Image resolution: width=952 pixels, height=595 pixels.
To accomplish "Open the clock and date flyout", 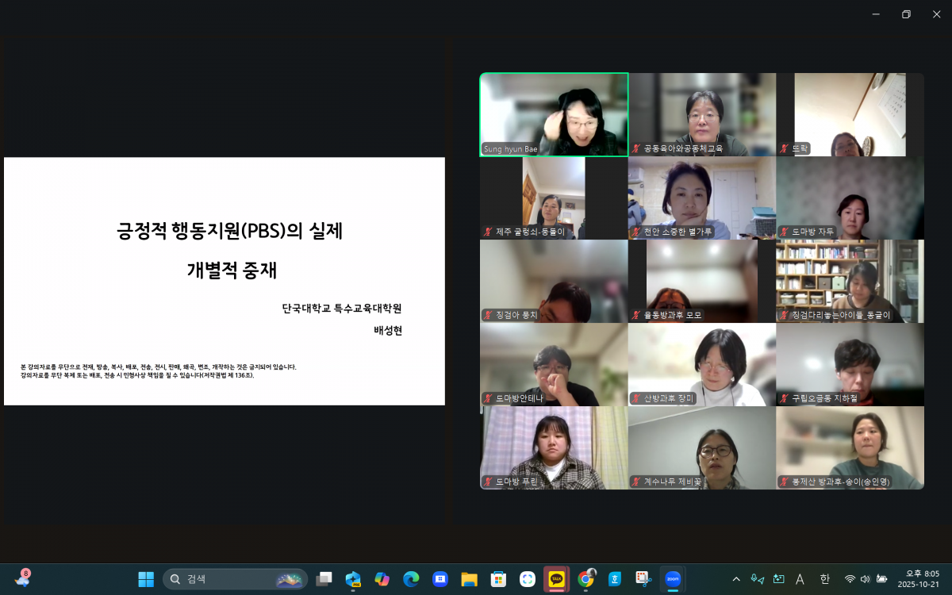I will [x=922, y=579].
